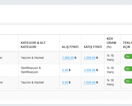Edit 0.00 purchase price in Sertifikasyon row
The width and height of the screenshot is (132, 106).
(x=65, y=70)
